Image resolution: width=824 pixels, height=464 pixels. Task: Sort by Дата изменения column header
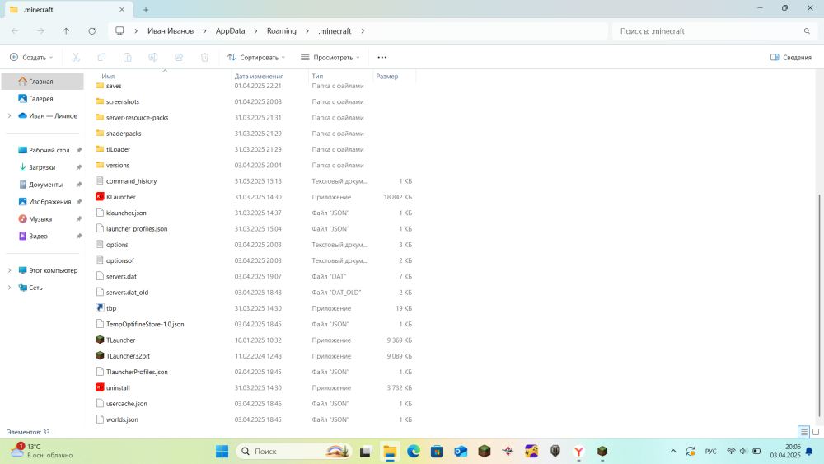259,76
